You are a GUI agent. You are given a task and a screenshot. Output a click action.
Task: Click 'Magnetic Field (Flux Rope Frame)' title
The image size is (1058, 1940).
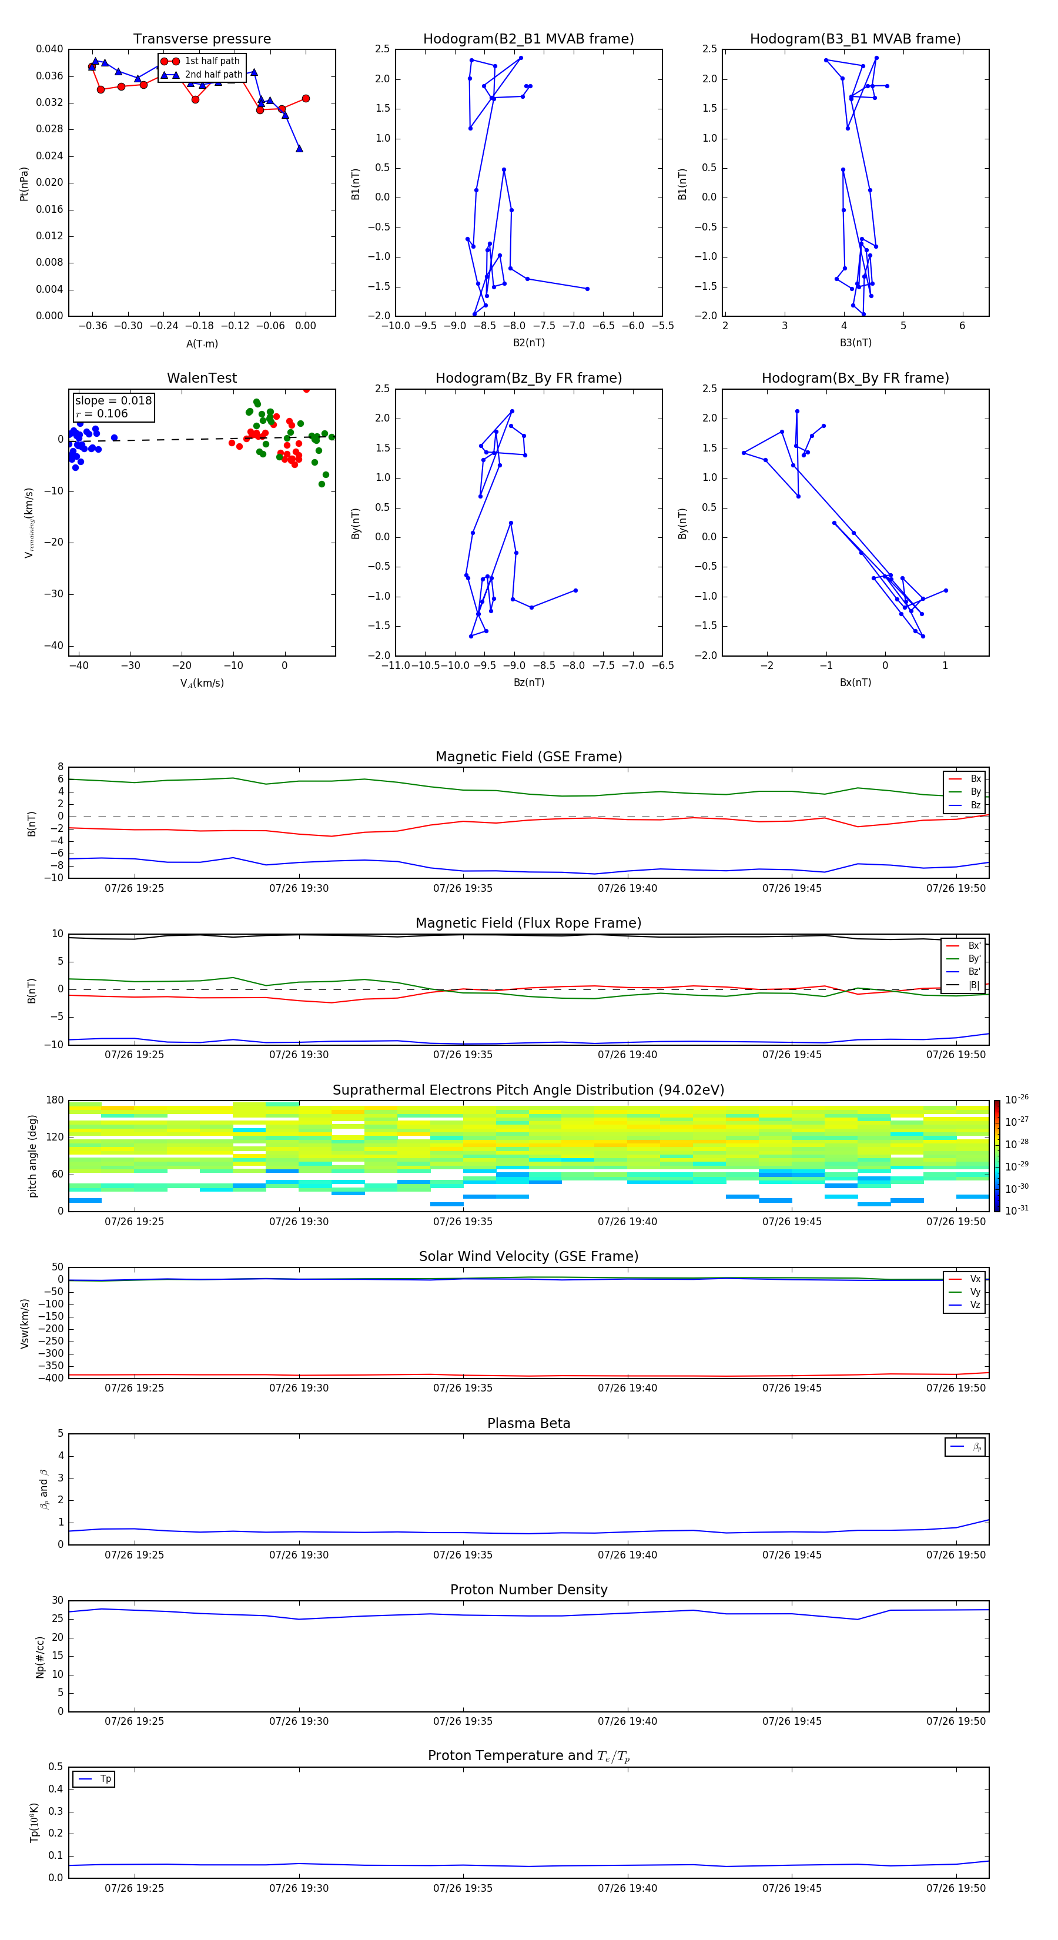(x=528, y=924)
